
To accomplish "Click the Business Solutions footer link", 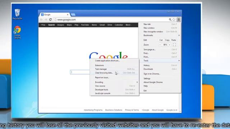I will pos(114,110).
